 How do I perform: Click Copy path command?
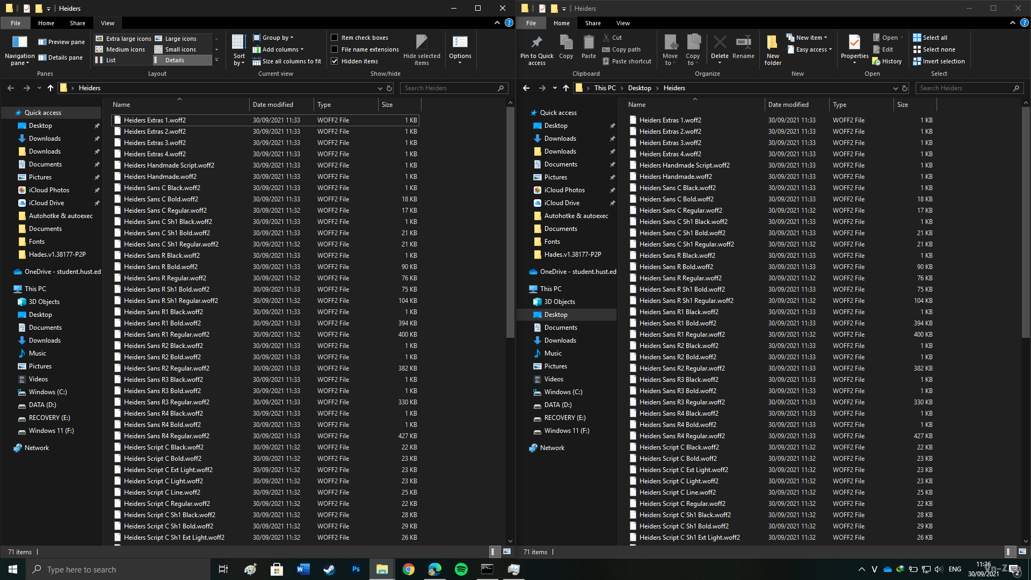(x=621, y=49)
